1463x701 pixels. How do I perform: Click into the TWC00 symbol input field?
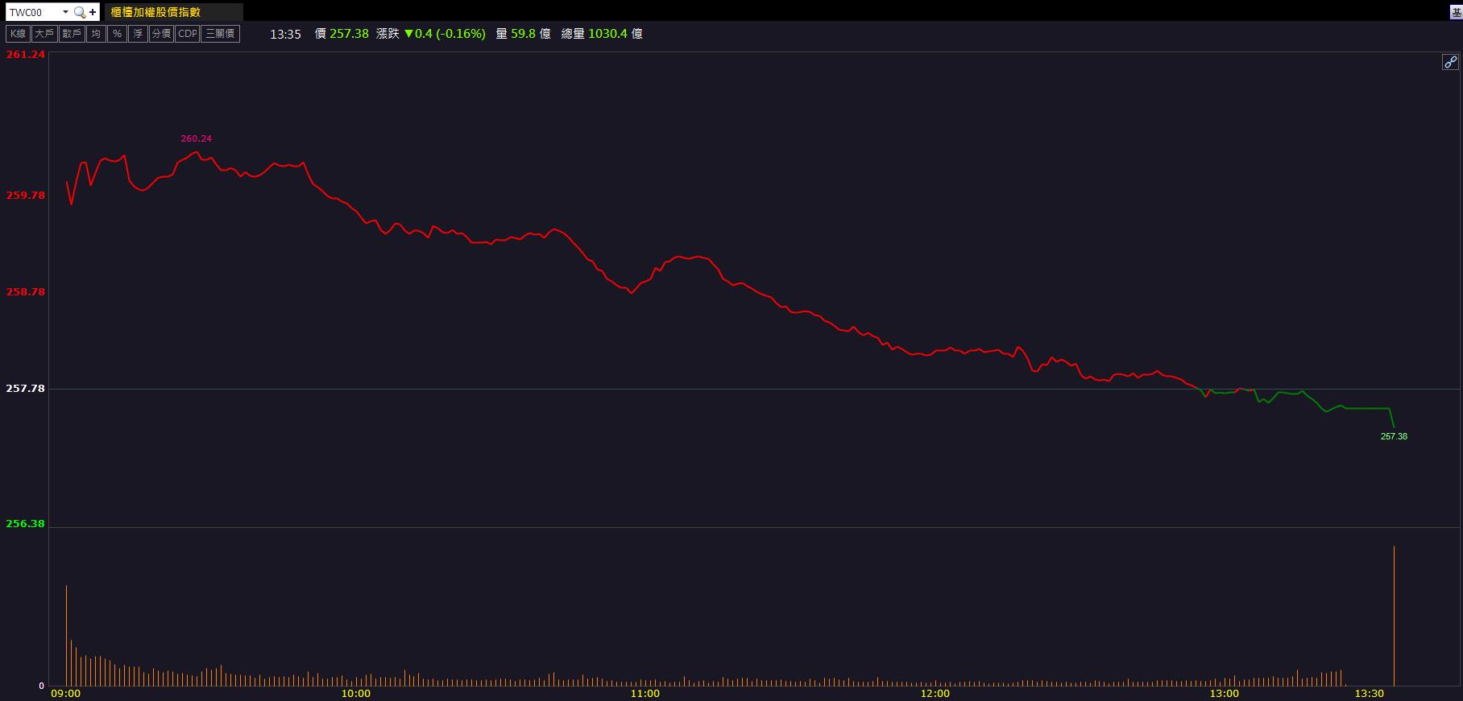coord(32,12)
